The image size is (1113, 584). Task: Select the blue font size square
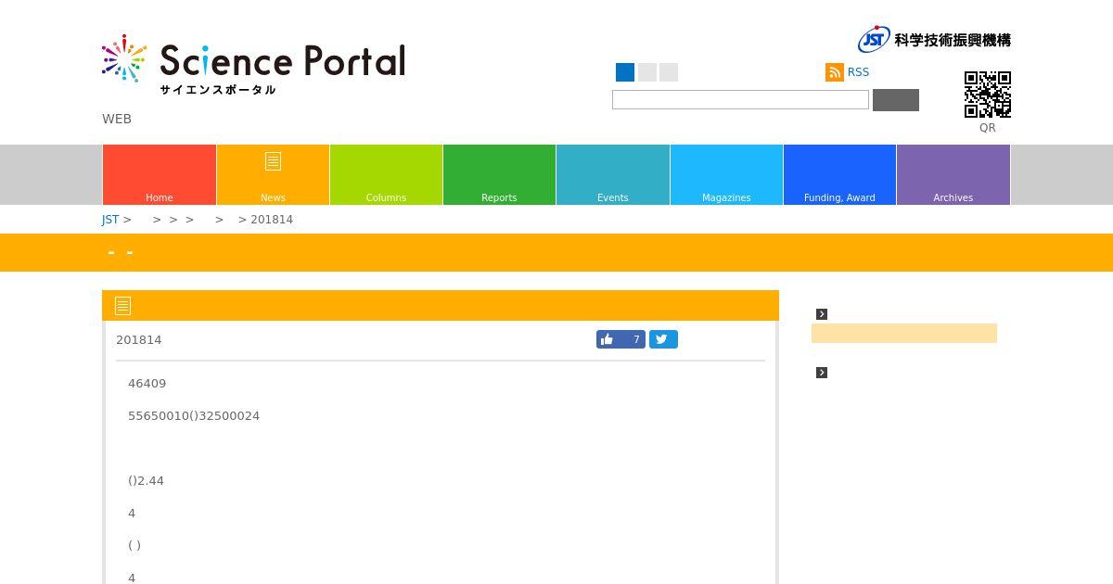coord(625,72)
